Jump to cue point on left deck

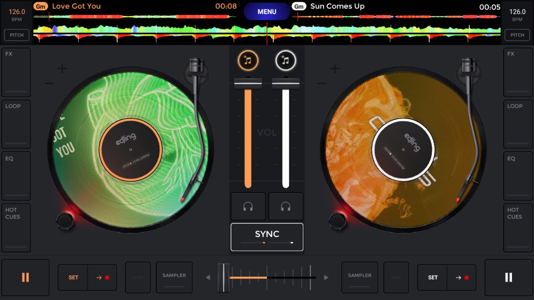click(x=102, y=277)
